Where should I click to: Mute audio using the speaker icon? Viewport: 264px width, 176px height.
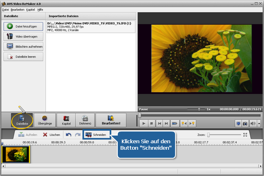pyautogui.click(x=253, y=123)
